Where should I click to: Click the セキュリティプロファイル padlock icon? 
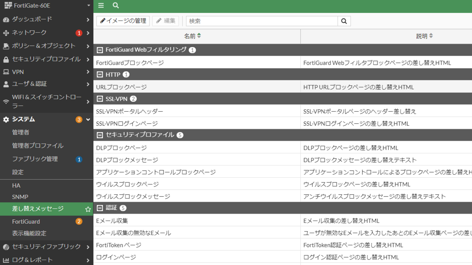[6, 59]
